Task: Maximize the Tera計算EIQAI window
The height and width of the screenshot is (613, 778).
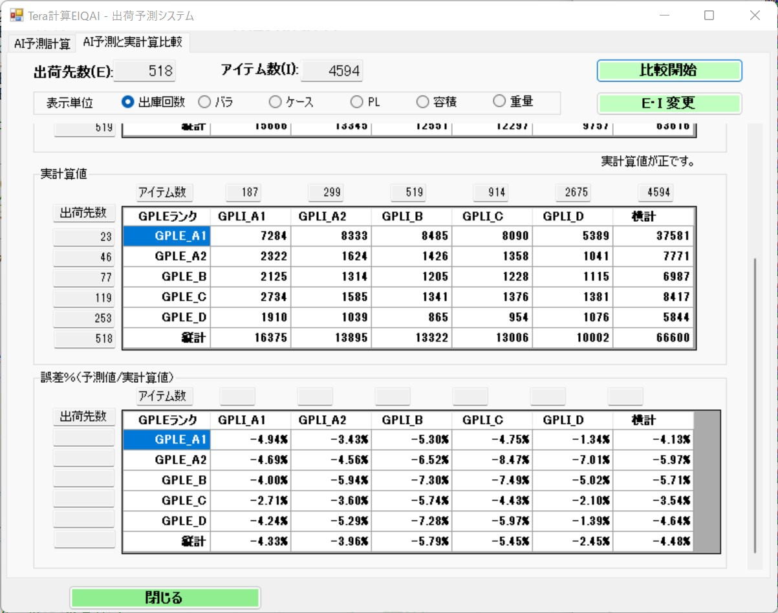Action: pyautogui.click(x=709, y=16)
